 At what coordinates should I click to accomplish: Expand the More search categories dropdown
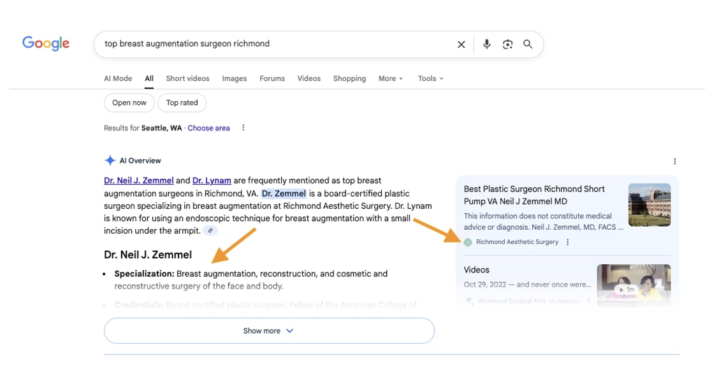pos(390,78)
